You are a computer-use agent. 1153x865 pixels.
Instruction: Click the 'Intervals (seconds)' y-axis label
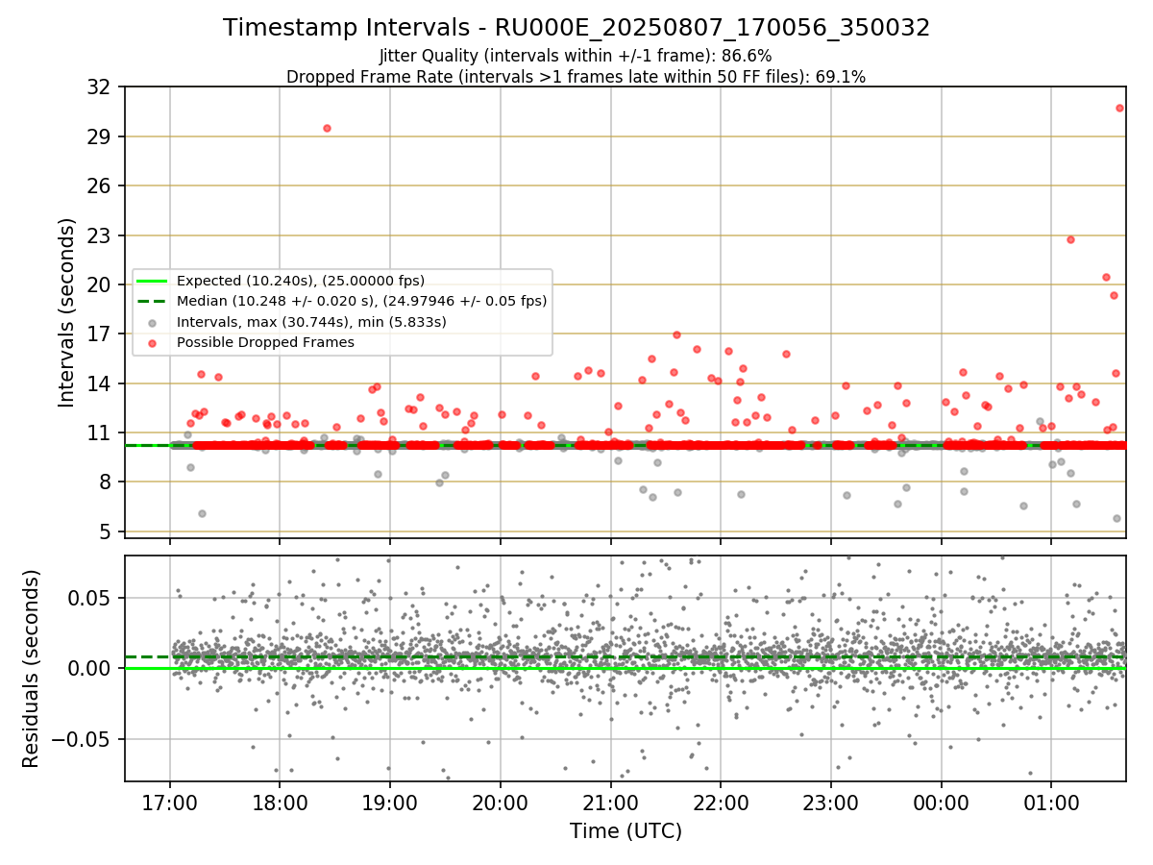pyautogui.click(x=66, y=312)
